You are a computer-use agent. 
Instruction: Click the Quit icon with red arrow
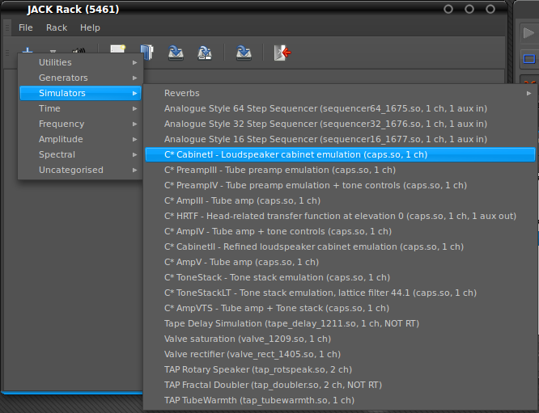[x=282, y=53]
